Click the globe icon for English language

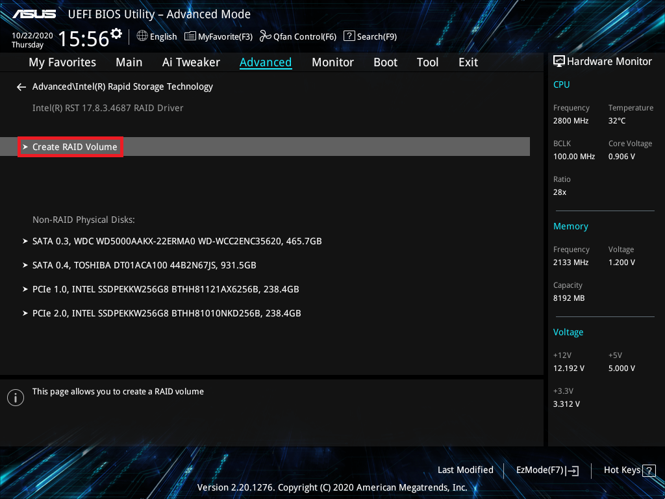coord(142,36)
